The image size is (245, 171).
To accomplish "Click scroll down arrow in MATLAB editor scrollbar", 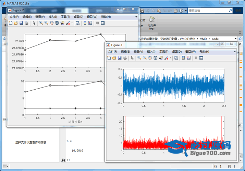I will [241, 160].
